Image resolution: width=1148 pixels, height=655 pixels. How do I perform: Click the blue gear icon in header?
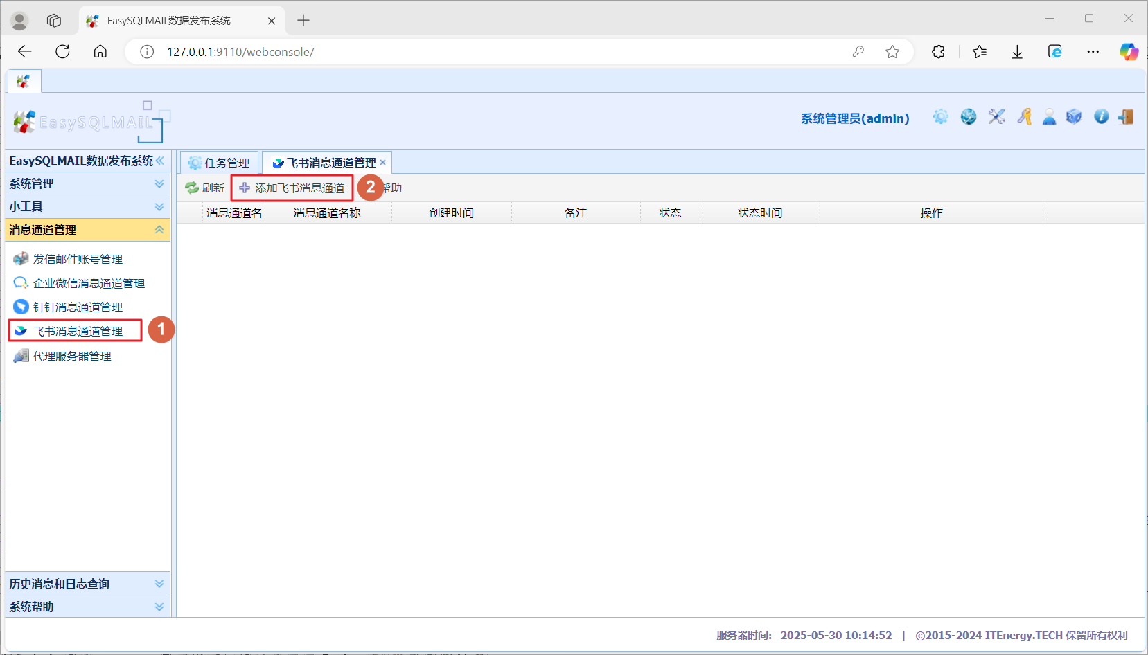(940, 117)
